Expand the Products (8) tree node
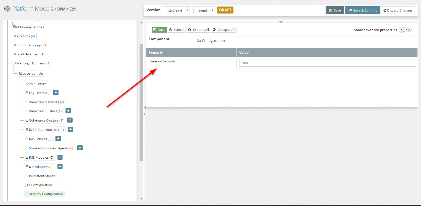 coord(14,36)
